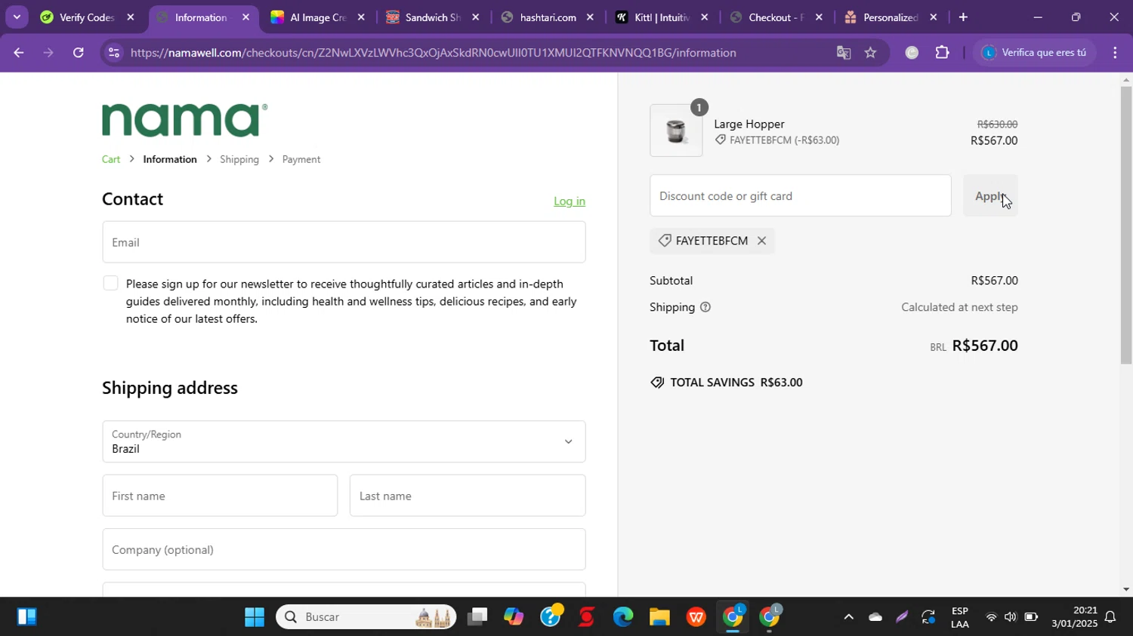
Task: Open Task View on the taskbar
Action: pyautogui.click(x=477, y=617)
